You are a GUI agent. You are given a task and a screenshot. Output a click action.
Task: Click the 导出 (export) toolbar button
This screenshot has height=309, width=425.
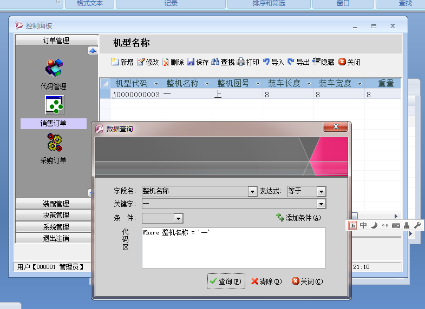click(x=298, y=62)
